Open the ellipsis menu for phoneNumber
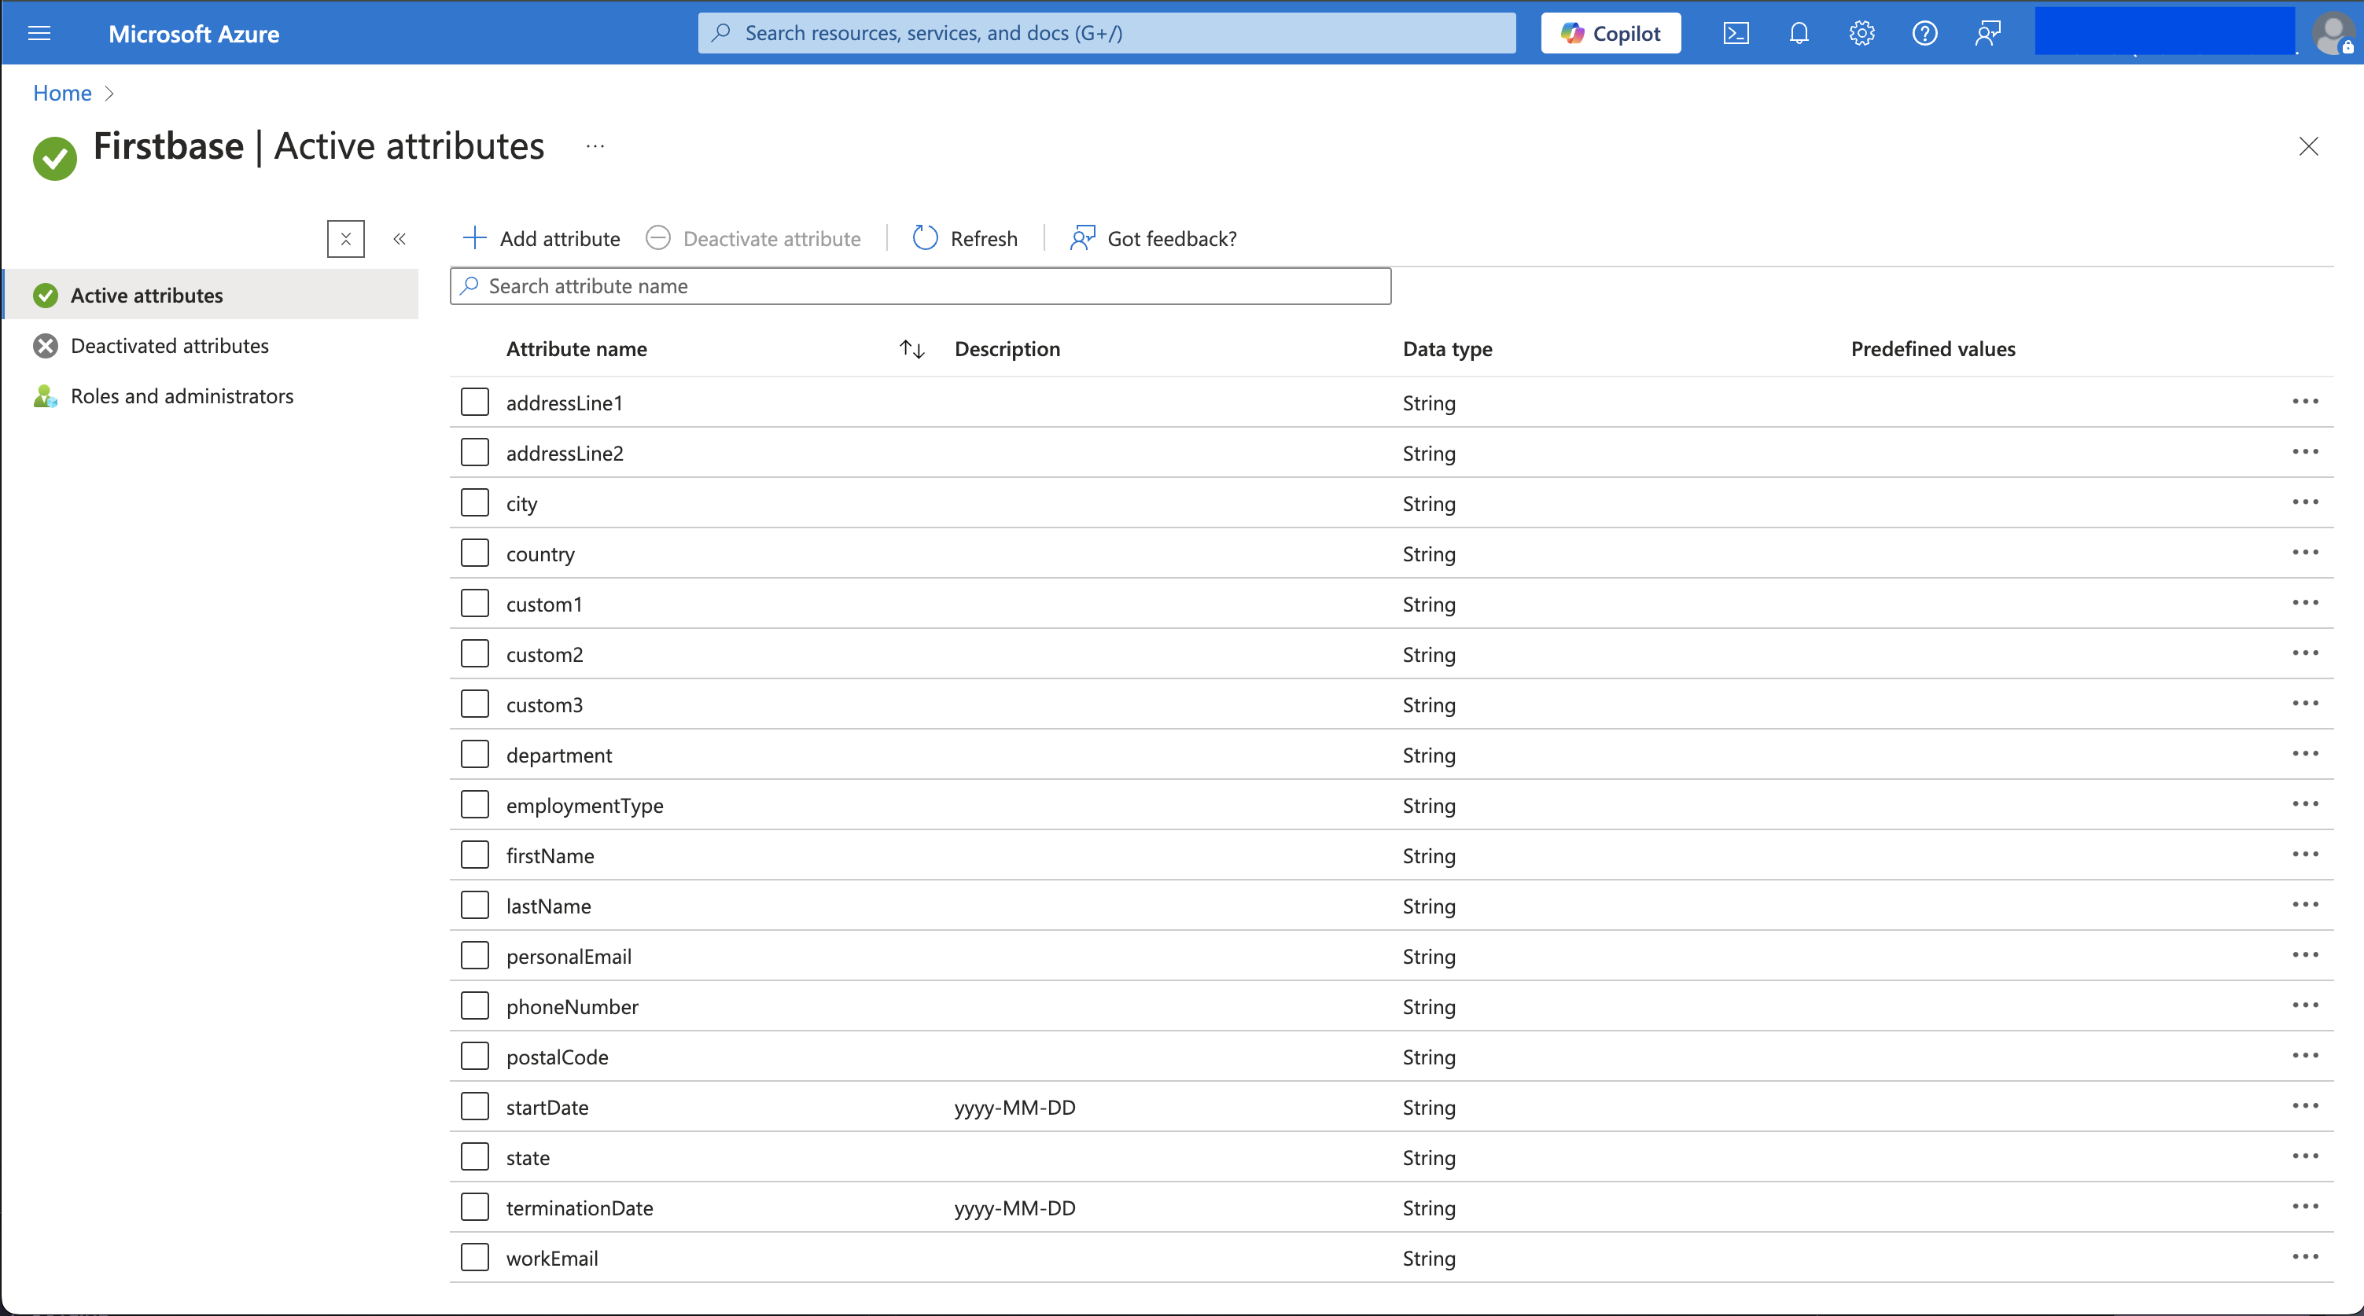The image size is (2364, 1316). pyautogui.click(x=2305, y=1005)
